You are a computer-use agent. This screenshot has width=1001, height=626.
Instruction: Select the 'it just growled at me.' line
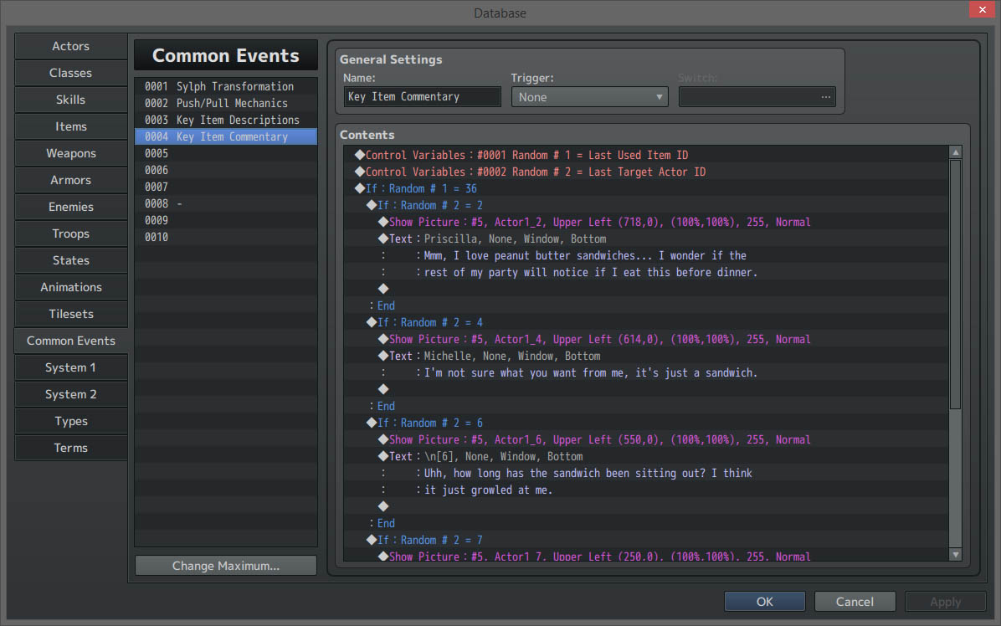click(646, 490)
